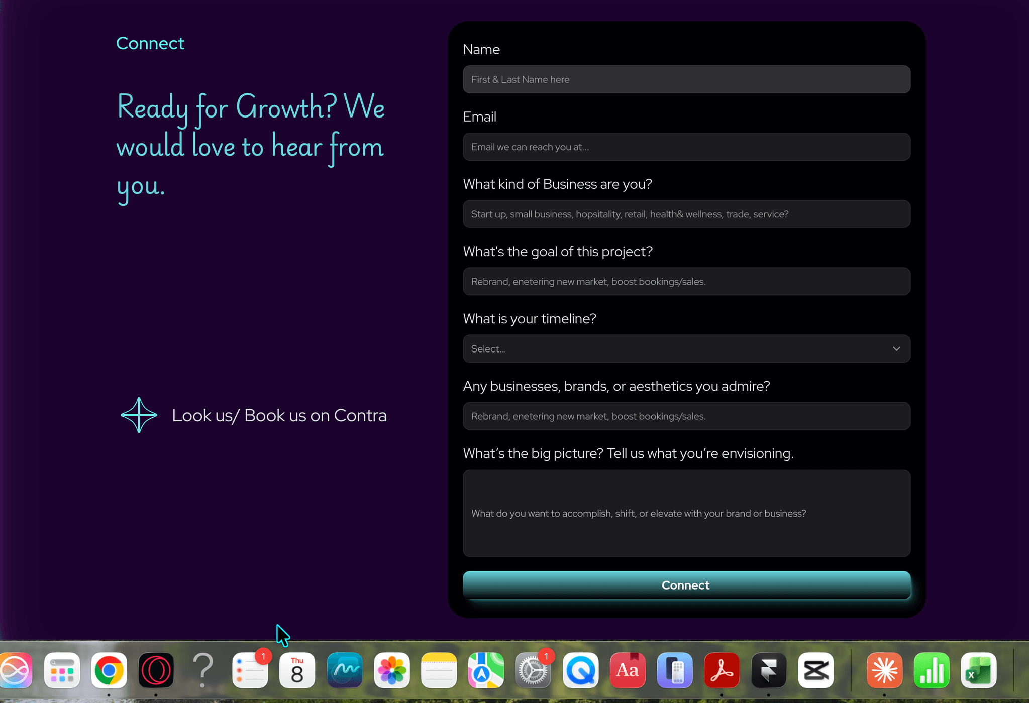Launch CapCut from the dock

pyautogui.click(x=816, y=670)
